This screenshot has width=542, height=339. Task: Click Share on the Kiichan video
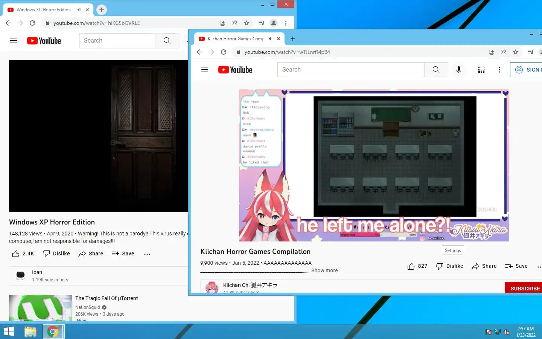click(x=484, y=266)
